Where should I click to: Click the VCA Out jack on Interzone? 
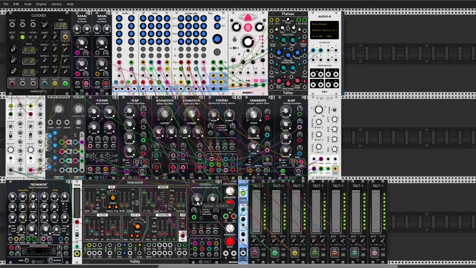[x=183, y=236]
